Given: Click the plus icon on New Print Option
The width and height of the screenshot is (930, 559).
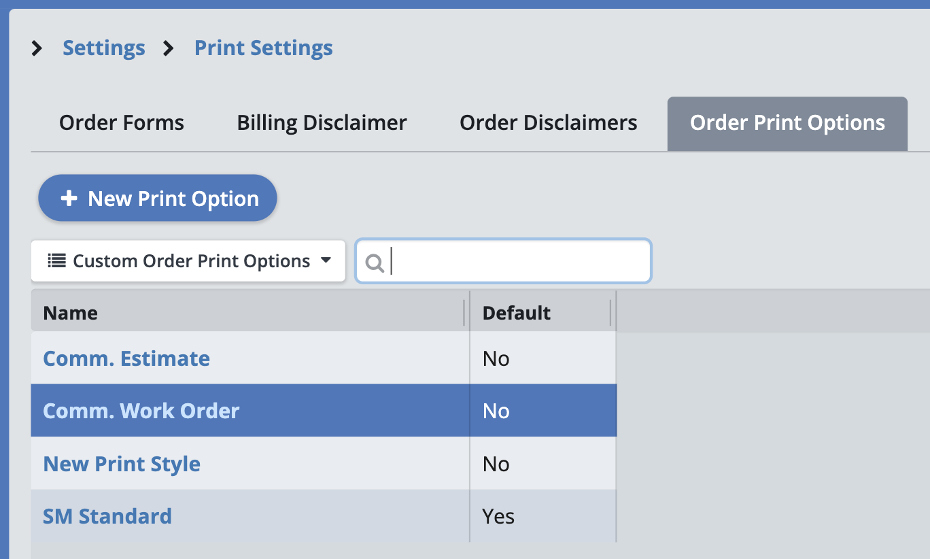Looking at the screenshot, I should [69, 199].
